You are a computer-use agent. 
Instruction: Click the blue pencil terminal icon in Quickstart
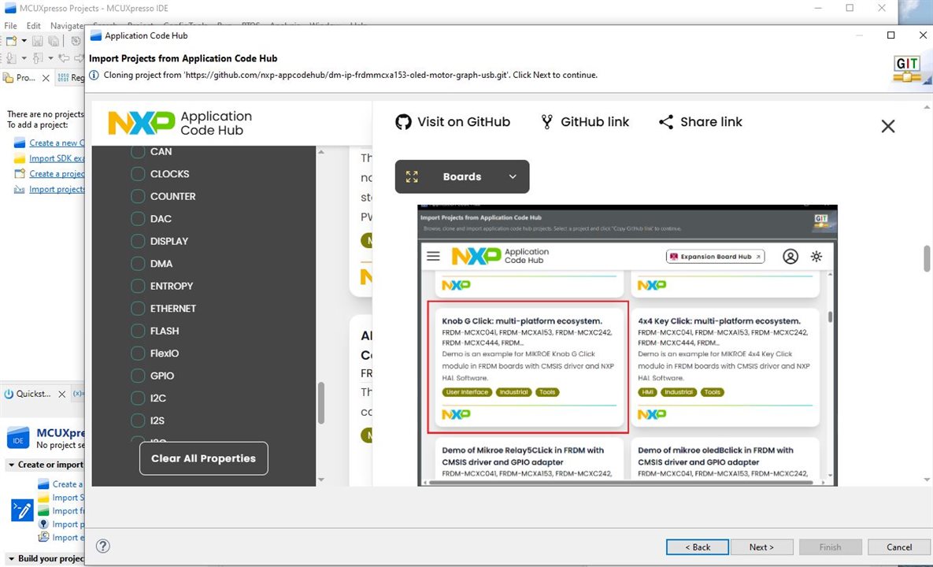point(23,510)
